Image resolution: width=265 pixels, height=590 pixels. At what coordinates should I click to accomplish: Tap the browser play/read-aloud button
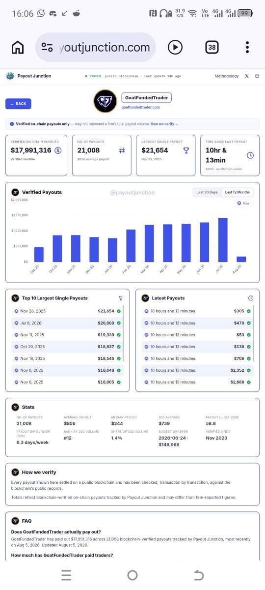pyautogui.click(x=175, y=47)
